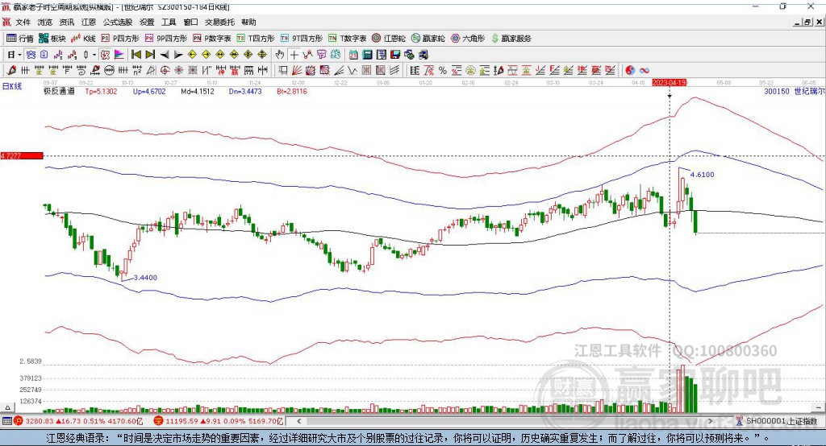Open the 9P四方形 tool
Image resolution: width=826 pixels, height=446 pixels.
[x=166, y=39]
